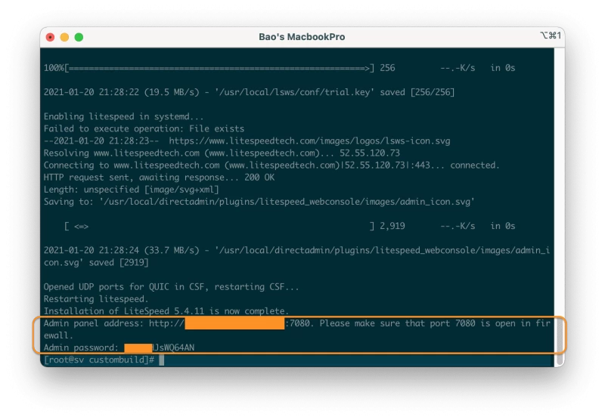Click the '[ <=>' indeterminate progress indicator

(76, 226)
